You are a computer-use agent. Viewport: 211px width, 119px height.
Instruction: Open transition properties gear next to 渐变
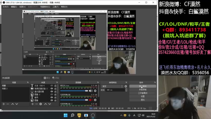click(126, 86)
